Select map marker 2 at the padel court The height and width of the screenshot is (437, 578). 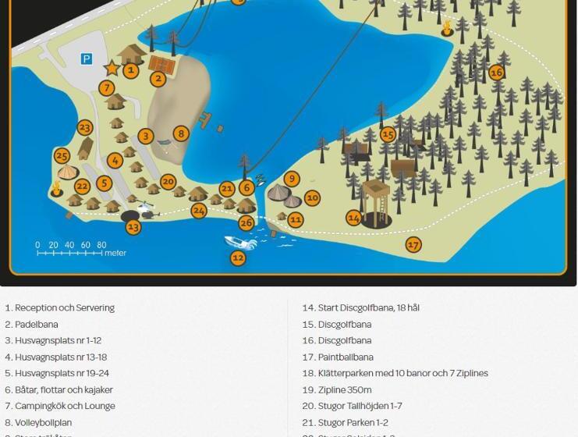158,78
